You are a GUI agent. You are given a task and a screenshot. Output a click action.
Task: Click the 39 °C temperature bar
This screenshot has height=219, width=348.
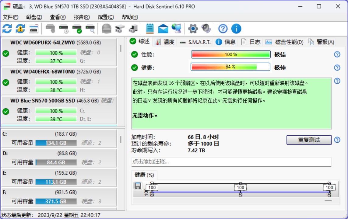click(x=56, y=119)
